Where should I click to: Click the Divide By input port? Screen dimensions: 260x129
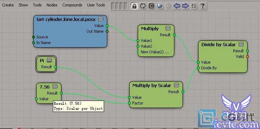click(x=198, y=68)
